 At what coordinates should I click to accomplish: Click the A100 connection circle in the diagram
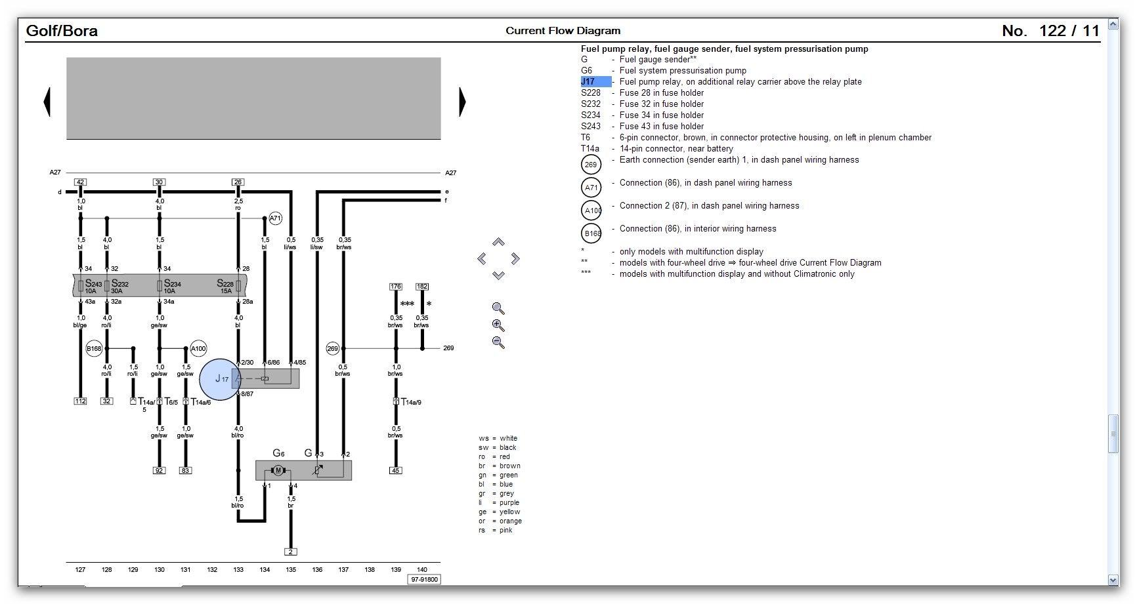point(198,349)
